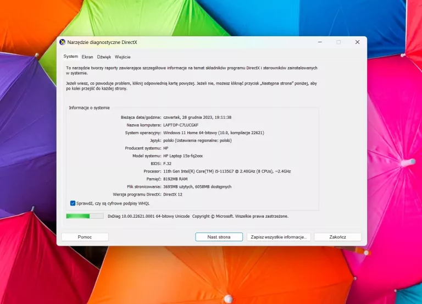Toggle the WHQL digital signatures checkbox

tap(73, 203)
